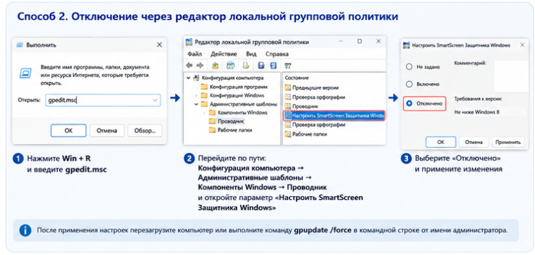Toggle the console tree pane toolbar icon
535x255 pixels.
[230, 65]
